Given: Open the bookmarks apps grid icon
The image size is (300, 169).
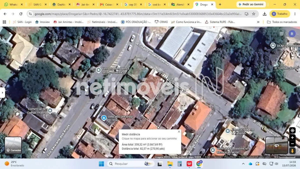Looking at the screenshot, I should (4, 22).
